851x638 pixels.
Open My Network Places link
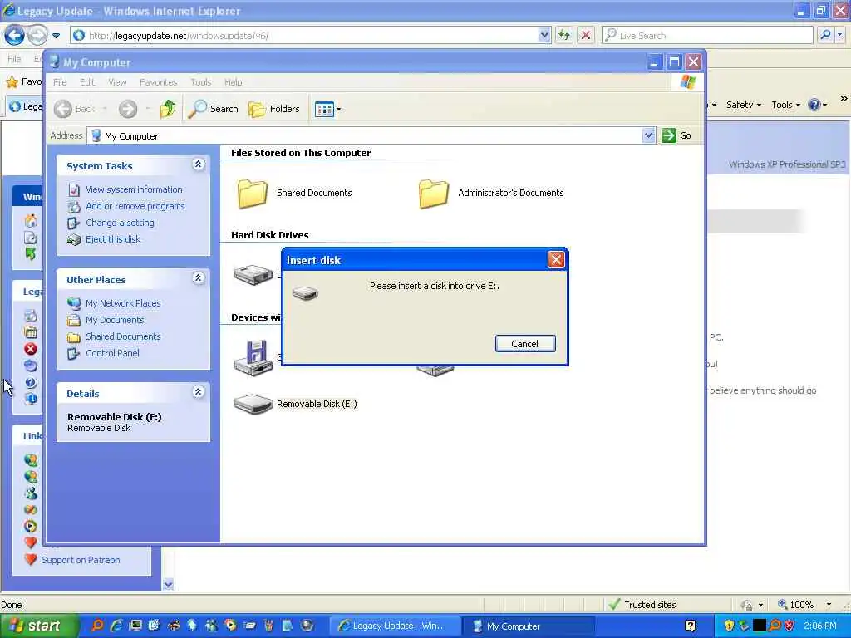[123, 303]
